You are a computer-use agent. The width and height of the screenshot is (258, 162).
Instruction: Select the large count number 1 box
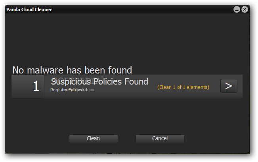(28, 86)
